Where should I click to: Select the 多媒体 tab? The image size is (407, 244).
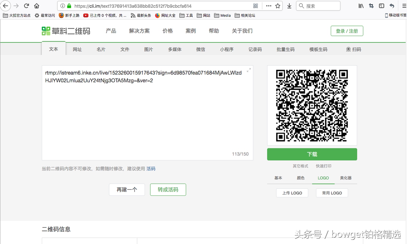[174, 49]
